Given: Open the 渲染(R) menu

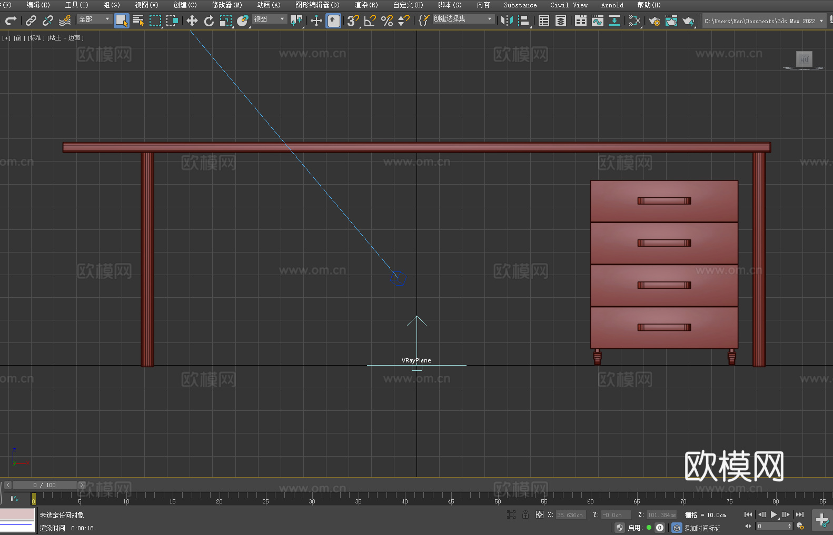Looking at the screenshot, I should tap(366, 5).
